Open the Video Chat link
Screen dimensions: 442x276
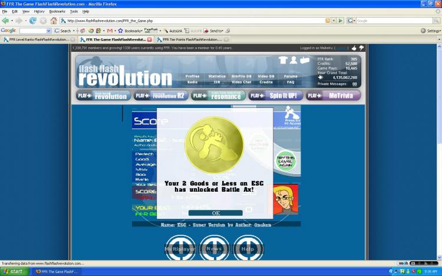pos(241,82)
